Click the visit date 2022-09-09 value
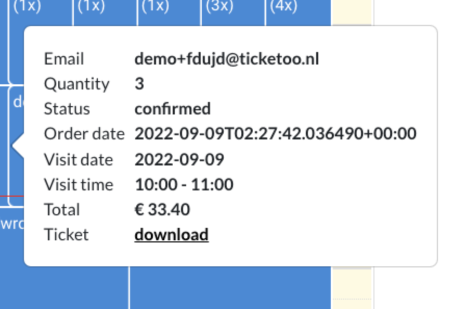Image resolution: width=466 pixels, height=309 pixels. pyautogui.click(x=179, y=159)
